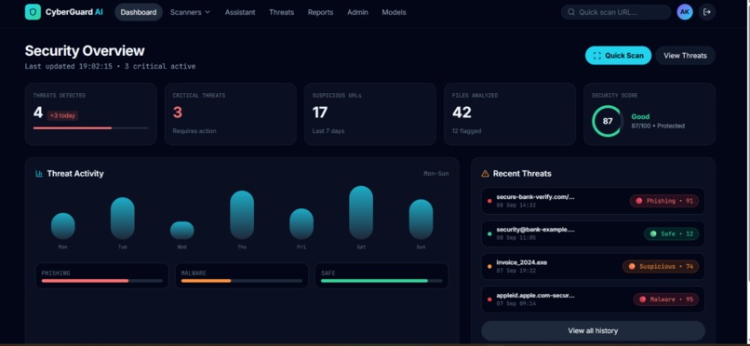The height and width of the screenshot is (346, 750).
Task: Go to the Dashboard tab
Action: [x=139, y=12]
